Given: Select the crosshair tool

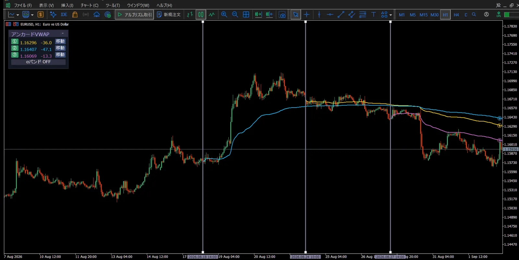Looking at the screenshot, I should click(x=307, y=15).
